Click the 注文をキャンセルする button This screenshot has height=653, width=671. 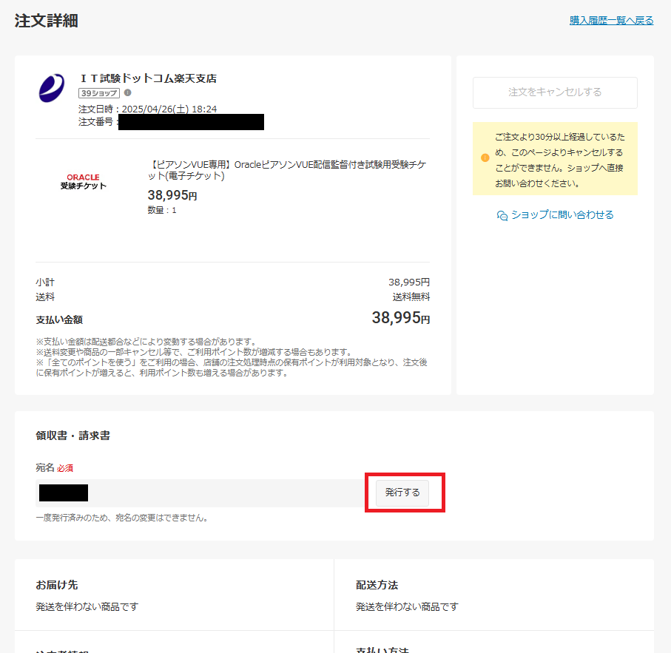point(555,92)
